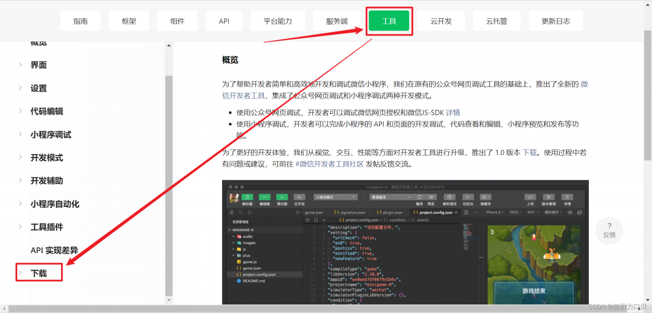The width and height of the screenshot is (652, 313).
Task: Open the 云托管 tab
Action: pyautogui.click(x=496, y=21)
